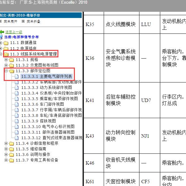
Task: Click the 11.3.6 说明与操作 folder icon
Action: [11, 155]
